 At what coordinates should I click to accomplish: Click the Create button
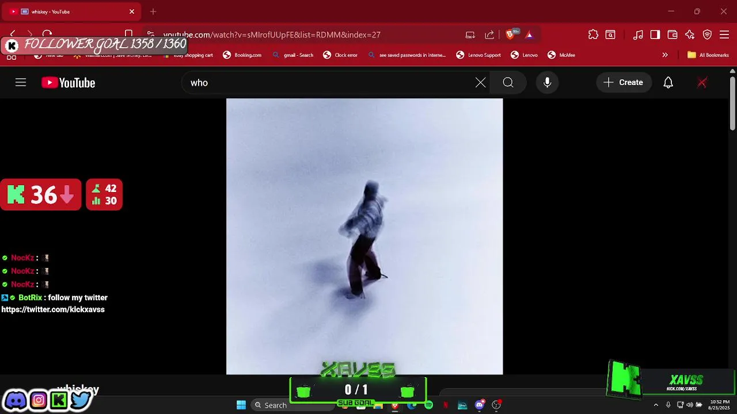tap(624, 83)
